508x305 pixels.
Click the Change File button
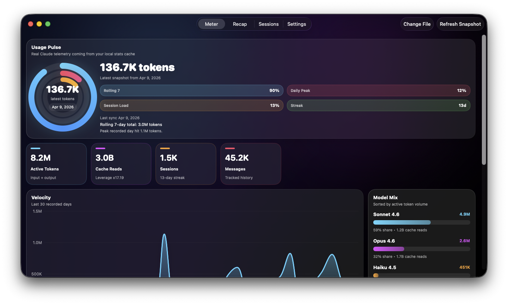(417, 24)
